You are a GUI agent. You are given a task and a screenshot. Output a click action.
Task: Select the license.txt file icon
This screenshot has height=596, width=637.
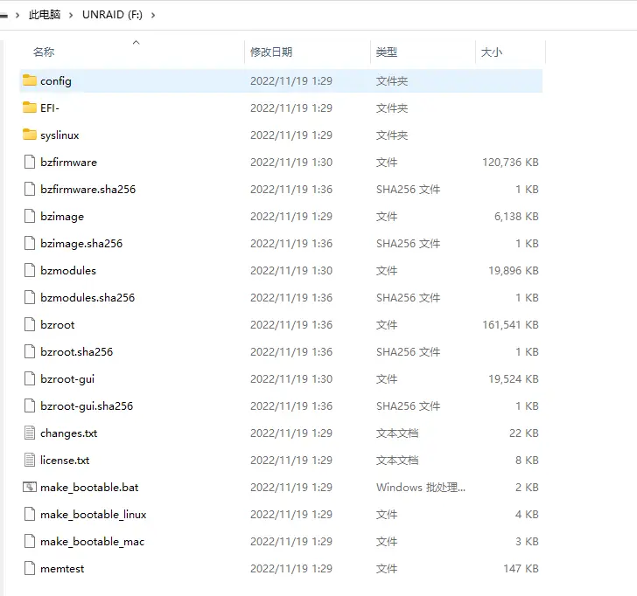point(30,461)
